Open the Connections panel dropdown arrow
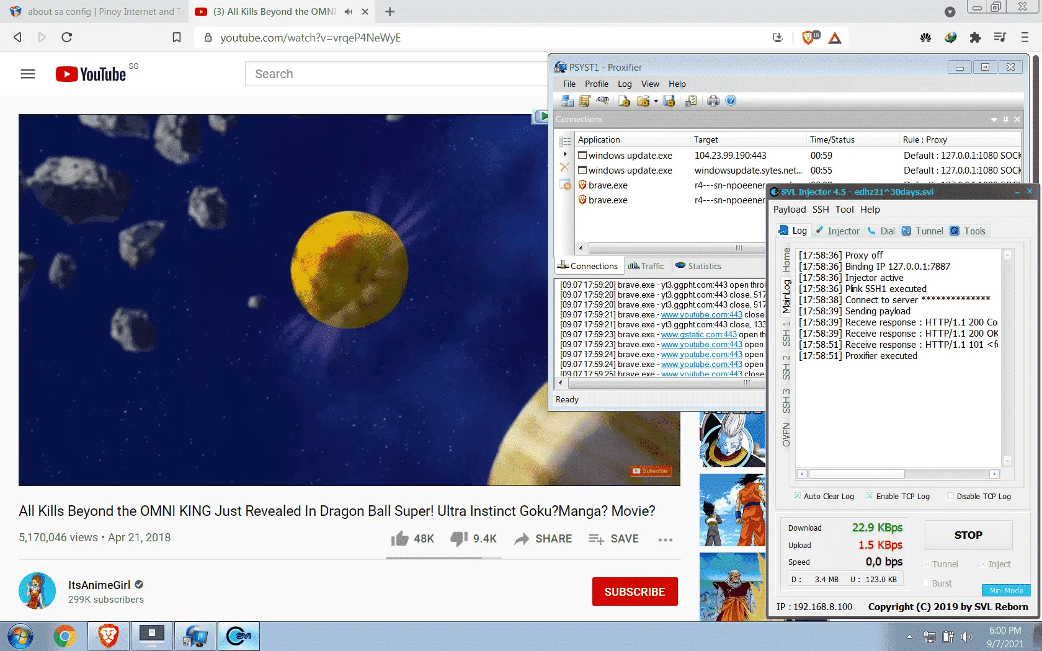This screenshot has width=1042, height=651. [994, 119]
